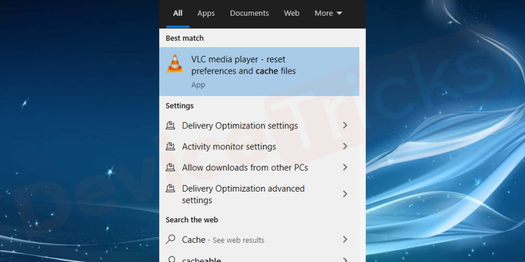Open Allow downloads from other PCs setting
Viewport: 525px width, 262px height.
259,167
